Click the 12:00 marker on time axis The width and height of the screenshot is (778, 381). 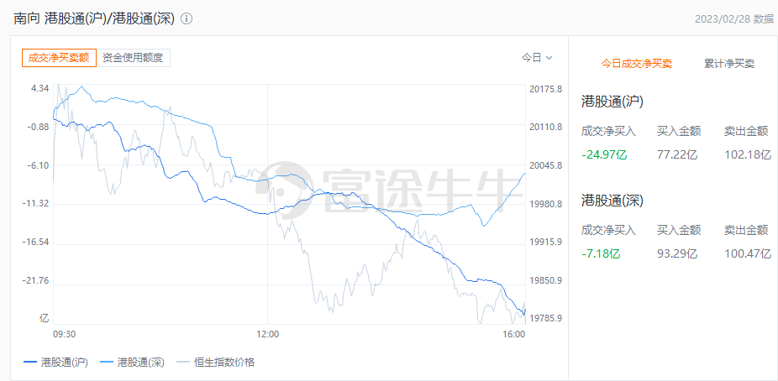click(x=267, y=334)
